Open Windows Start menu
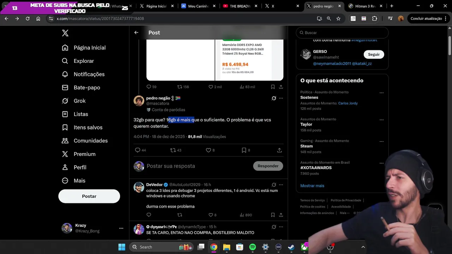Screen dimensions: 452x254 (121, 247)
